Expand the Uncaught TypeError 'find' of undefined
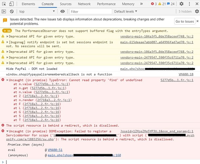 click(x=7, y=80)
